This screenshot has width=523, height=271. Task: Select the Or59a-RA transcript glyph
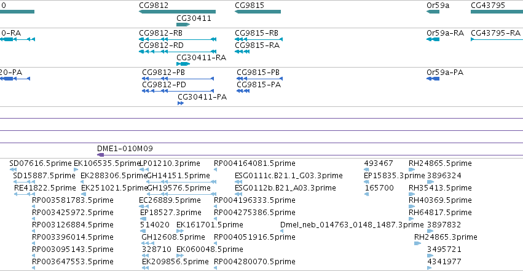click(x=433, y=39)
